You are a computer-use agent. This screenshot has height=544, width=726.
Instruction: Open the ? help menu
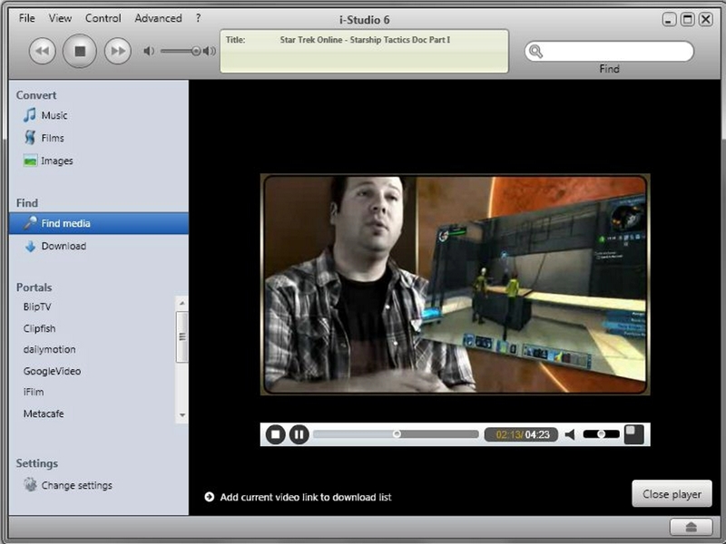click(x=198, y=18)
